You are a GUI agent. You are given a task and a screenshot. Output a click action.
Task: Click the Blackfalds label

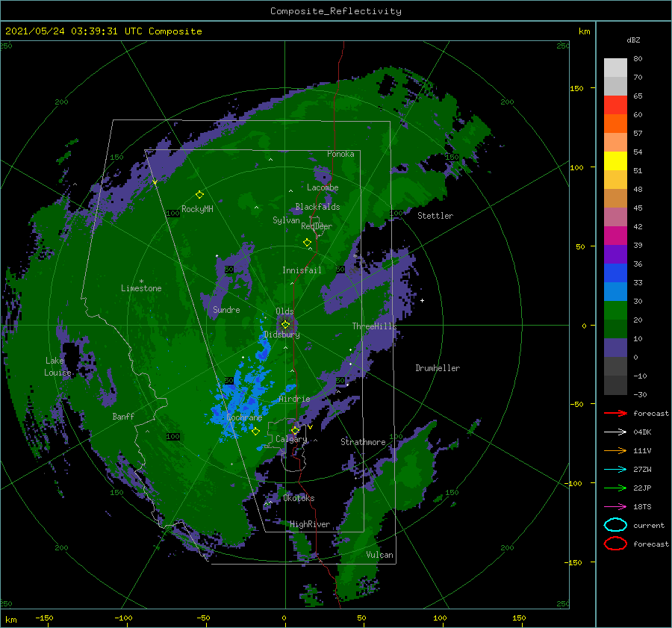(317, 207)
